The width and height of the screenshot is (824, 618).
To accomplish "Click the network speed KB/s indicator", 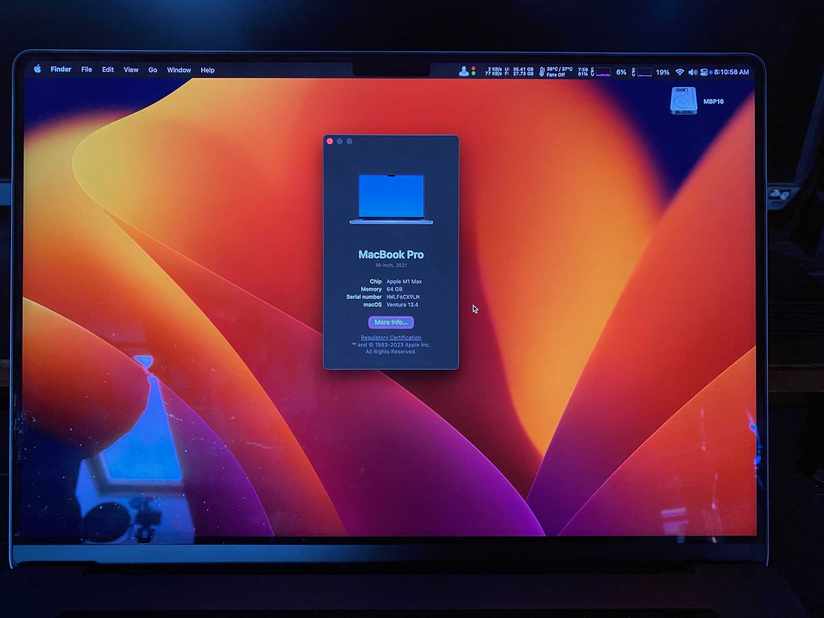I will (493, 72).
